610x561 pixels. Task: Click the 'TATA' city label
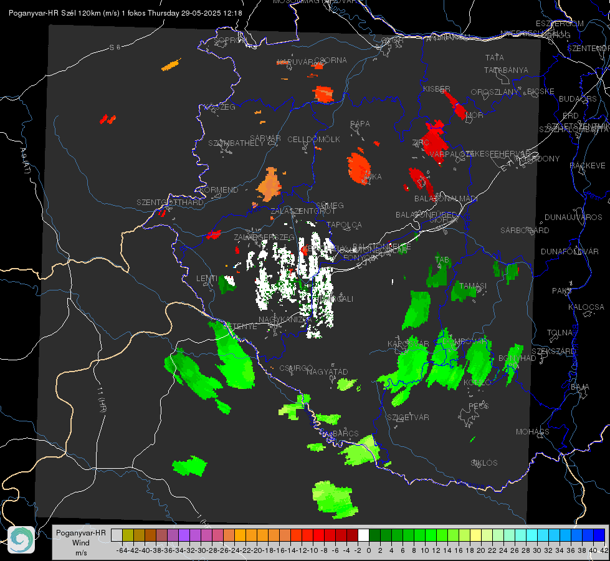495,57
